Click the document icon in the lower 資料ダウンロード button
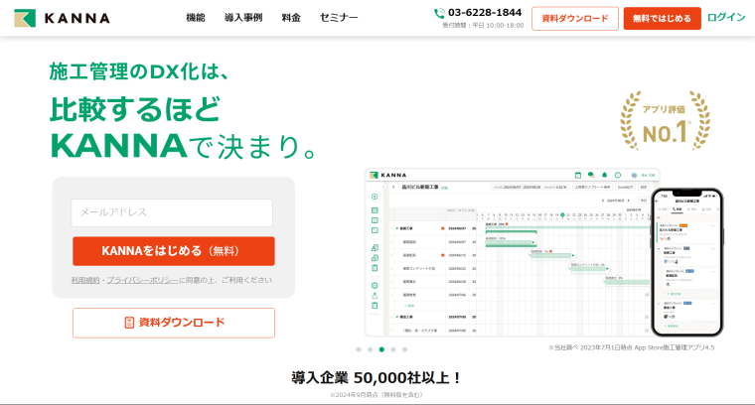Image resolution: width=755 pixels, height=405 pixels. click(x=129, y=323)
